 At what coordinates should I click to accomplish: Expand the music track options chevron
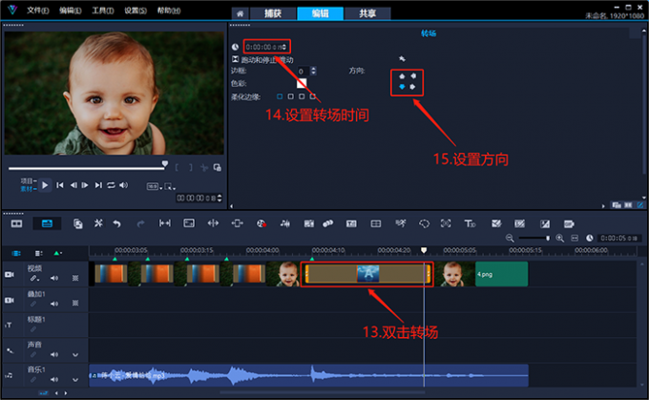click(x=75, y=380)
